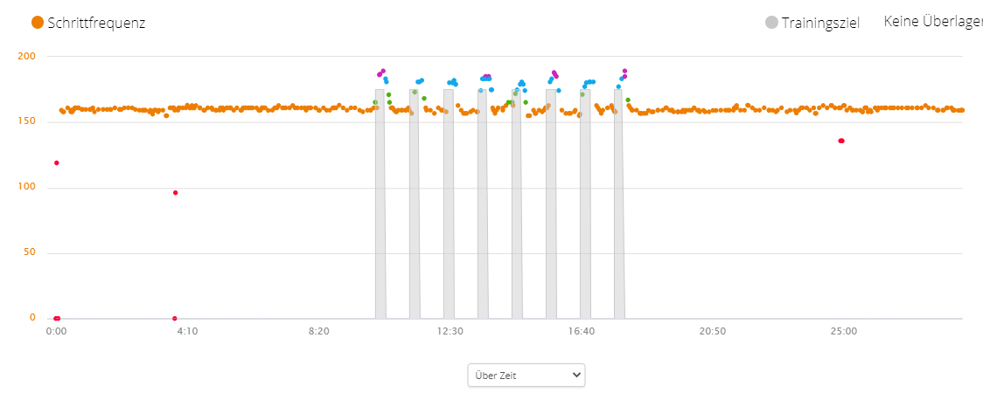Toggle the Schrittfrequenz series label
Screen dimensions: 983x393
[96, 23]
